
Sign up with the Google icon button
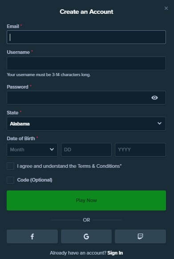86,236
